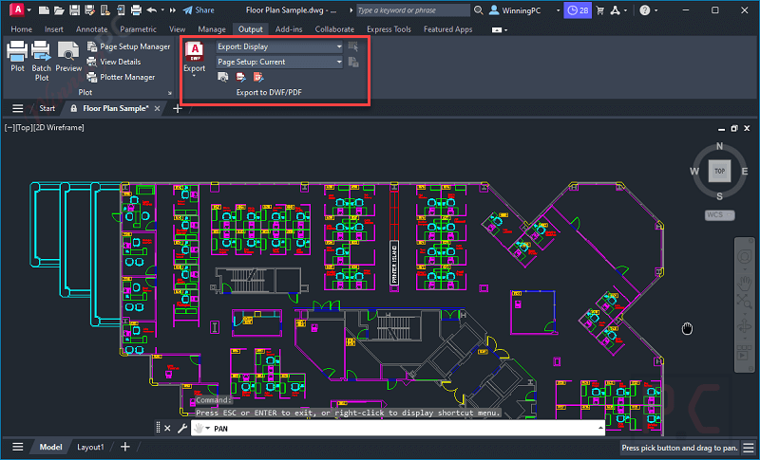Screen dimensions: 760x460
Task: Open the Collaborate ribbon tab
Action: pos(334,29)
